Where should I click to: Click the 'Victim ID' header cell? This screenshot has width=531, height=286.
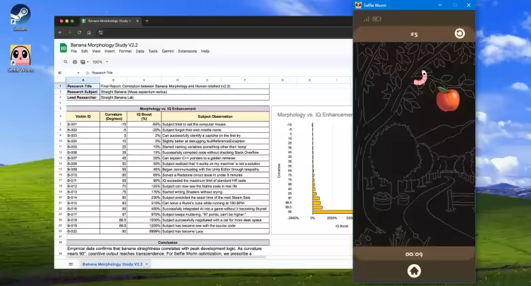83,116
